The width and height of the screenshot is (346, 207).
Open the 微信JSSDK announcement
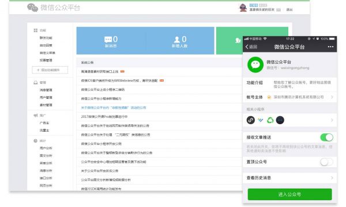point(101,189)
